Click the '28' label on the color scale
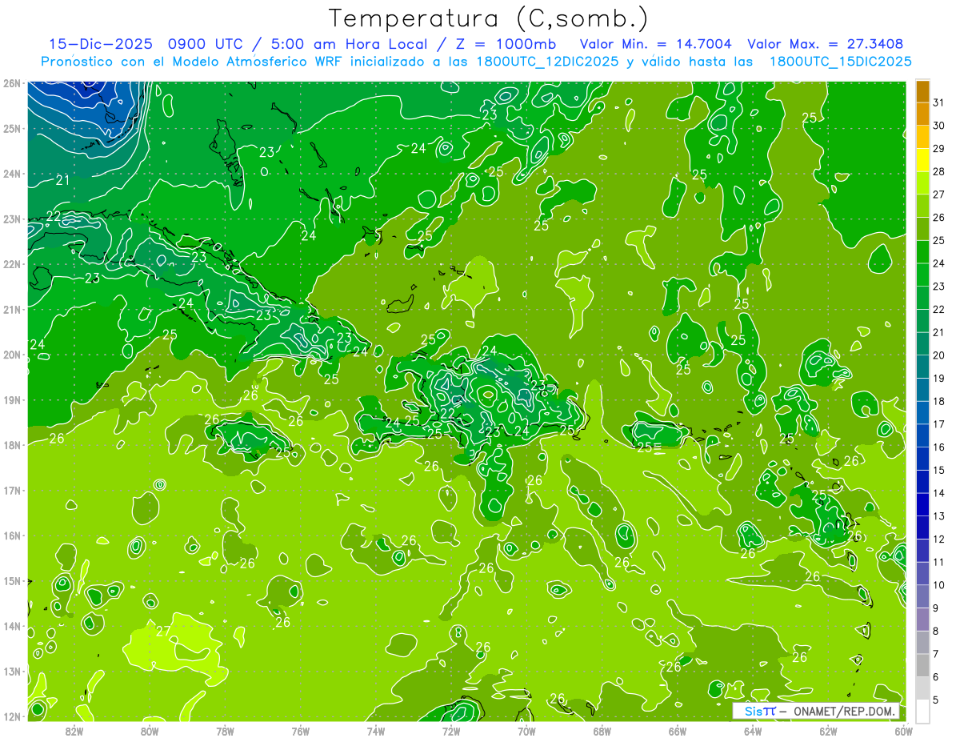 click(939, 172)
